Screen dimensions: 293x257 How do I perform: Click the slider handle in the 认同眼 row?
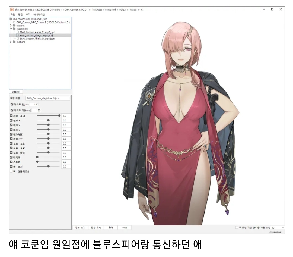37,157
